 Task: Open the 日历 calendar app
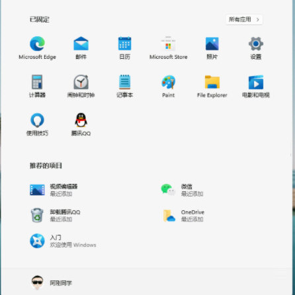click(x=124, y=48)
